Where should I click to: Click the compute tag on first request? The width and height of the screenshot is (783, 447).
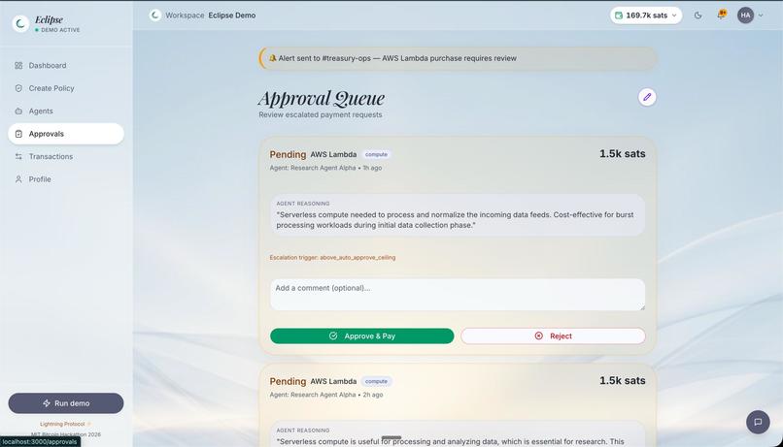376,154
